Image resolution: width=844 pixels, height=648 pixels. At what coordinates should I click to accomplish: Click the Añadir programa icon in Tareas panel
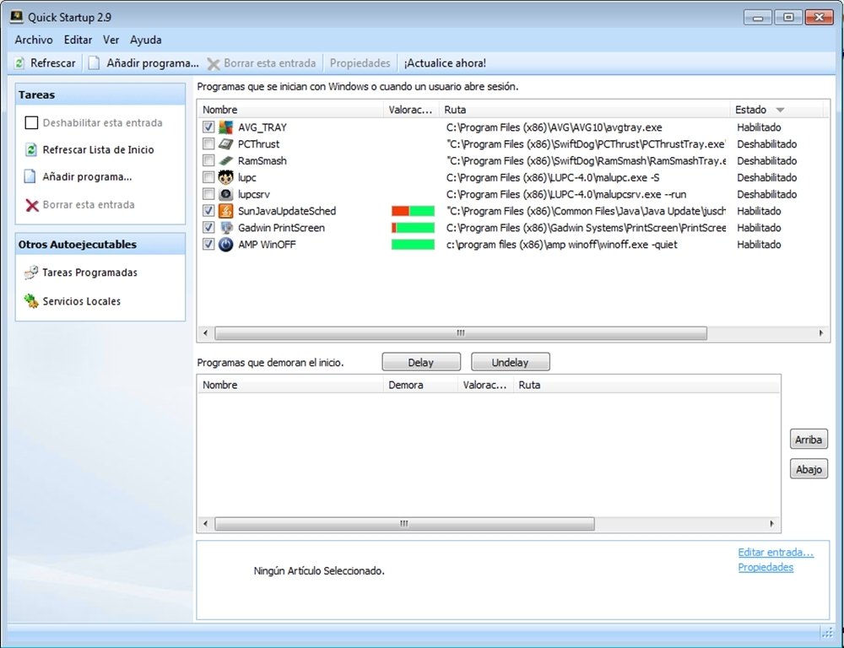(30, 176)
